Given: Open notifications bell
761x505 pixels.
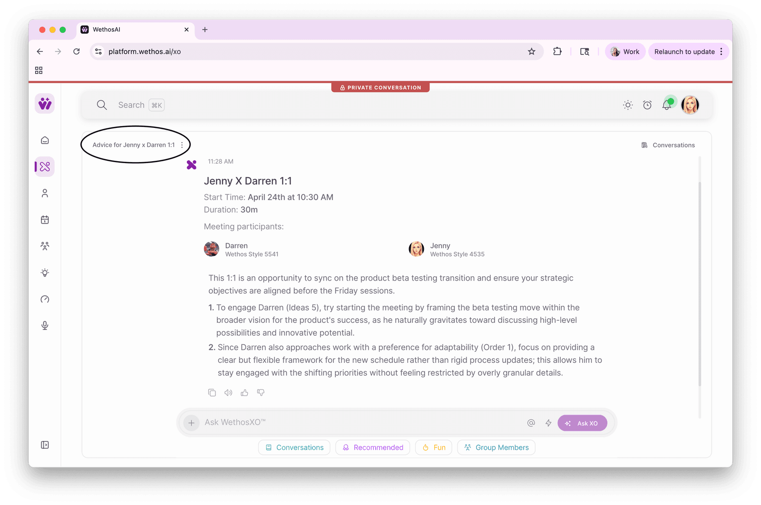Looking at the screenshot, I should coord(667,105).
